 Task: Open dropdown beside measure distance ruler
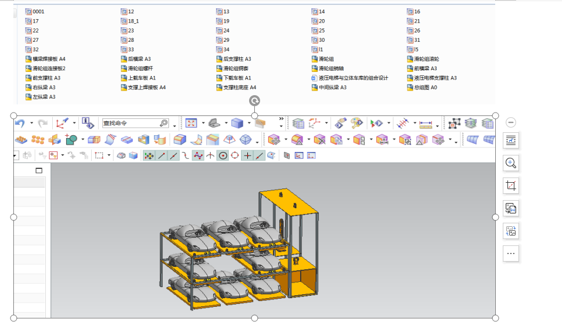pos(438,126)
